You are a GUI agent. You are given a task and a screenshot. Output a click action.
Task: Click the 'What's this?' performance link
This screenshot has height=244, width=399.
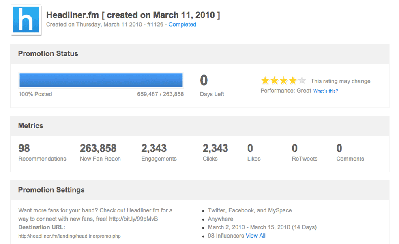pos(326,91)
